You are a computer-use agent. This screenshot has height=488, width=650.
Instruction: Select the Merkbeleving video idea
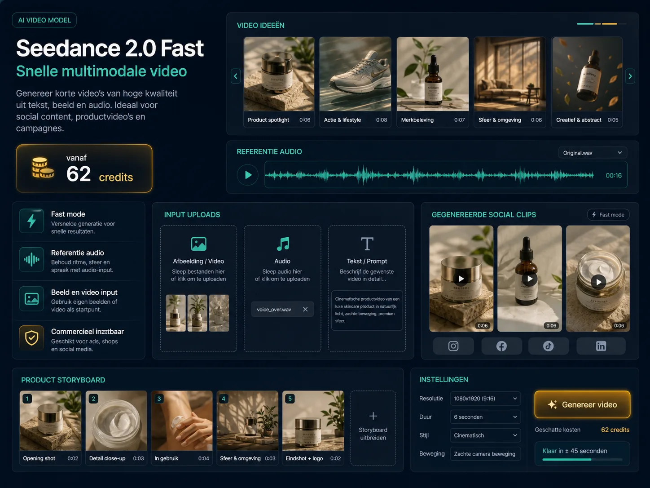click(x=433, y=82)
